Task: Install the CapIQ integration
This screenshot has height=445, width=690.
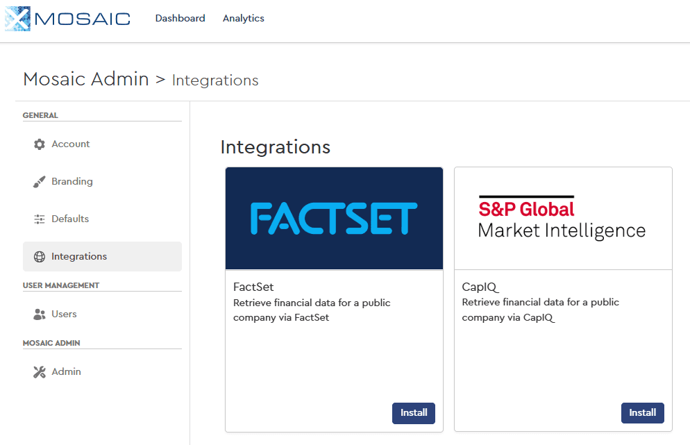Action: pyautogui.click(x=642, y=412)
